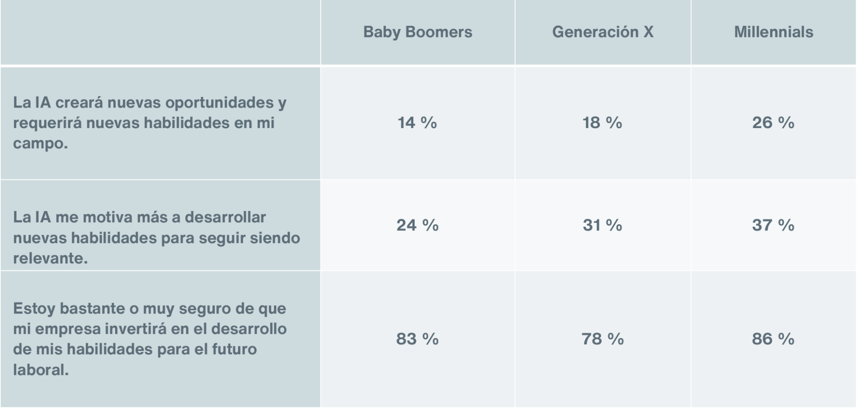
Task: Click the row label starting 'La IA creará'
Action: (150, 123)
